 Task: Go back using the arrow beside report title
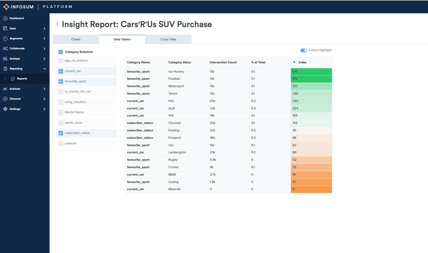57,24
